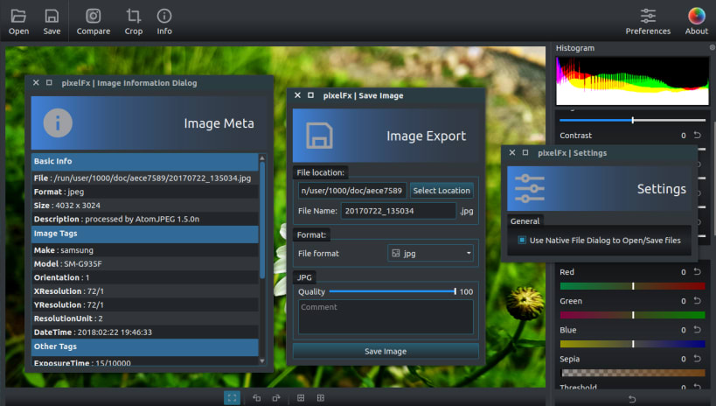Maximize the Save Image dialog
This screenshot has width=716, height=406.
tap(310, 95)
